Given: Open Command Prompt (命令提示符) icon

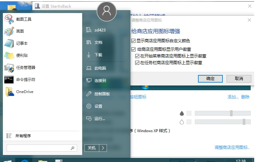Looking at the screenshot, I should [x=9, y=80].
